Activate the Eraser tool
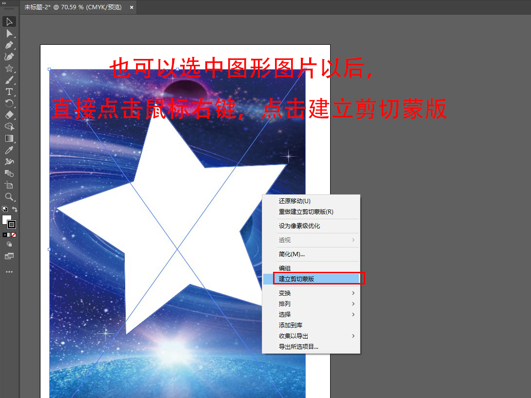The height and width of the screenshot is (398, 531). [x=9, y=115]
